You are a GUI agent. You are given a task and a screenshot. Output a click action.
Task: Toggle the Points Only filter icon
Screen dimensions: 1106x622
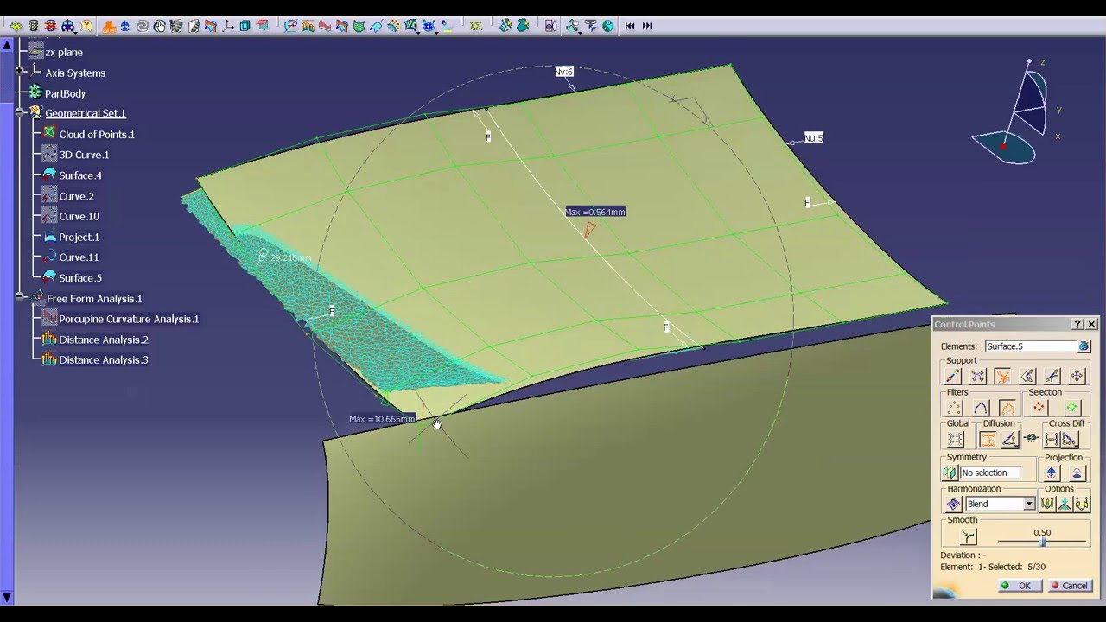click(x=953, y=408)
